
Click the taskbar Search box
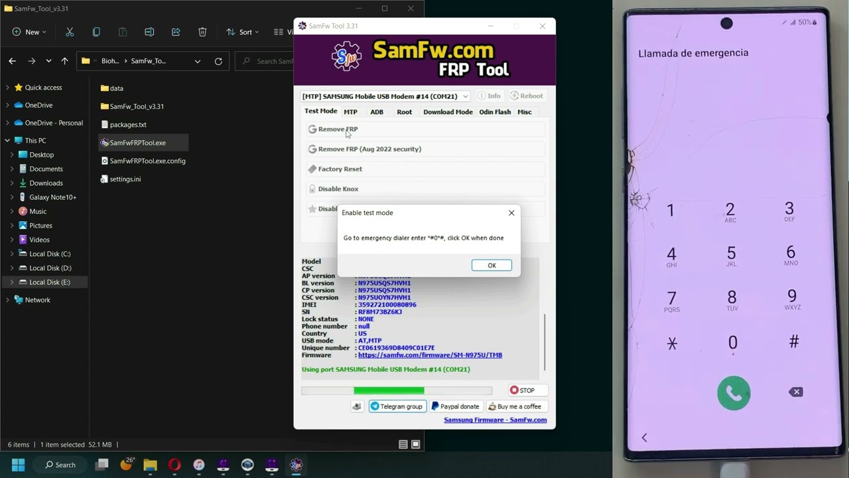60,465
